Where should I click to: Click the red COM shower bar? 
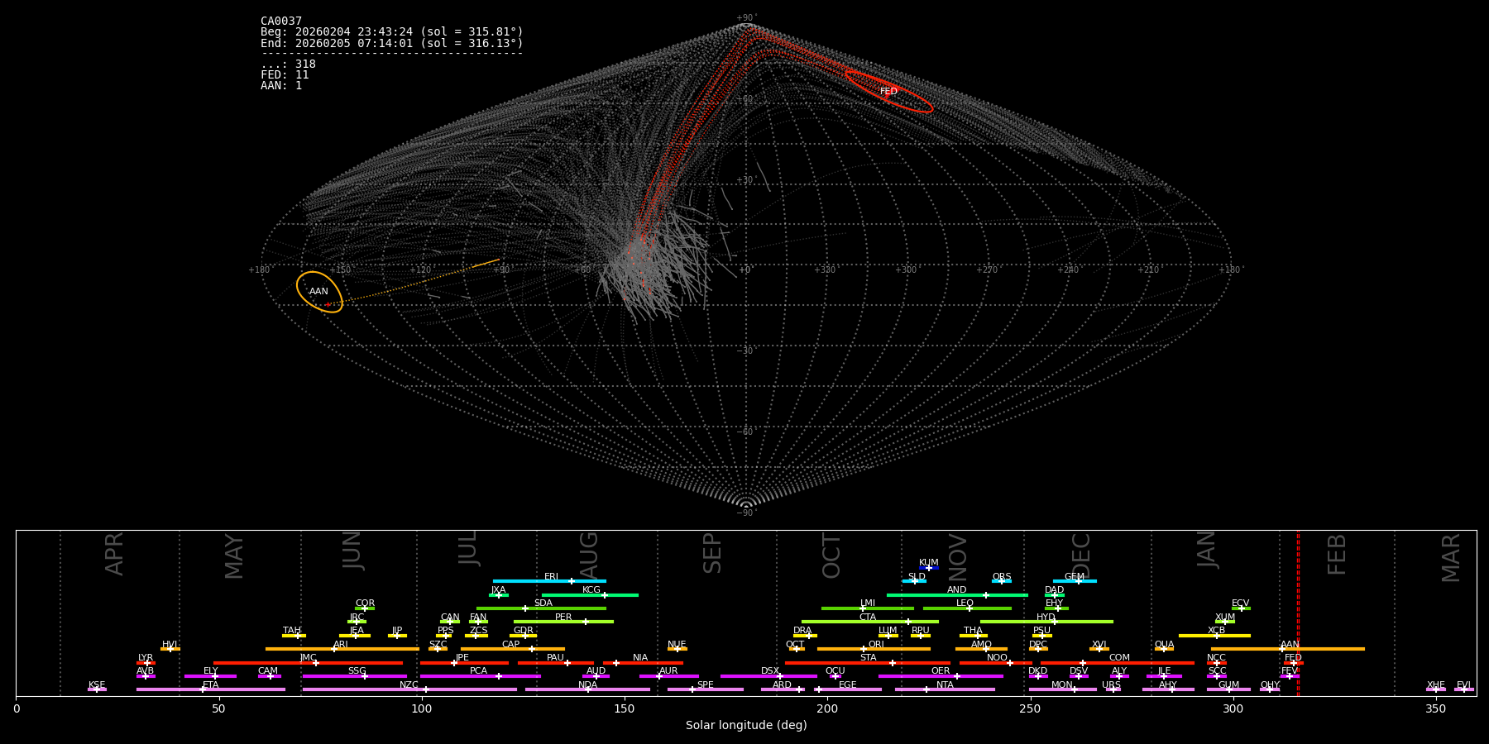(x=1119, y=663)
